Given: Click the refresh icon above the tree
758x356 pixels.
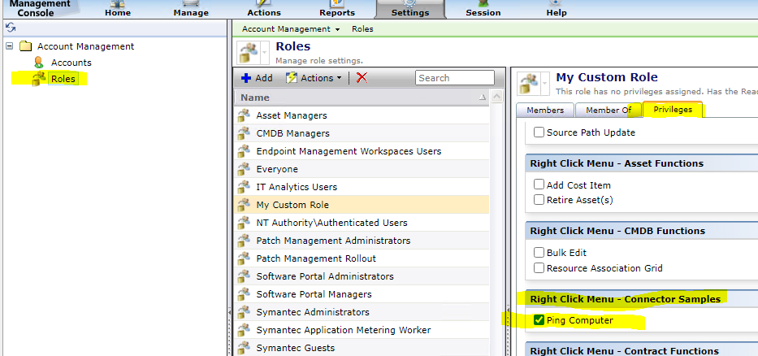Looking at the screenshot, I should (11, 28).
